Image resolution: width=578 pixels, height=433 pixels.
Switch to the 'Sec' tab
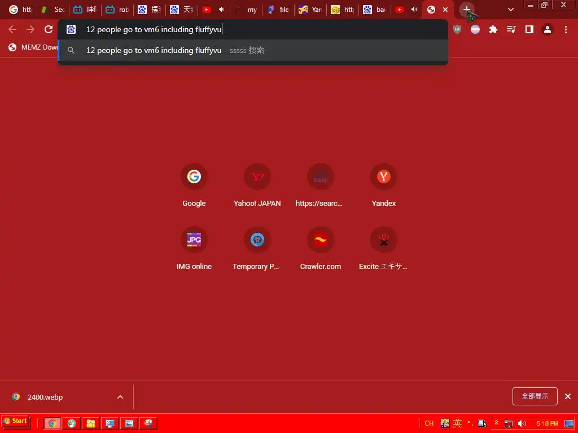click(x=52, y=10)
